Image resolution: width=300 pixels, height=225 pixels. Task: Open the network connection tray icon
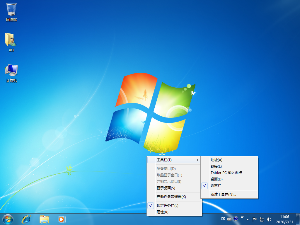[x=262, y=219]
